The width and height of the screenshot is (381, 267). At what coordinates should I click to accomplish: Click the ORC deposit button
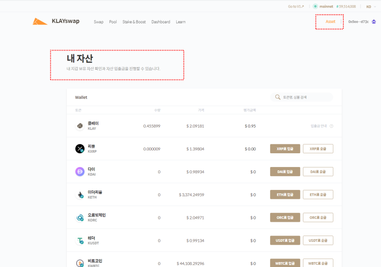(x=285, y=218)
